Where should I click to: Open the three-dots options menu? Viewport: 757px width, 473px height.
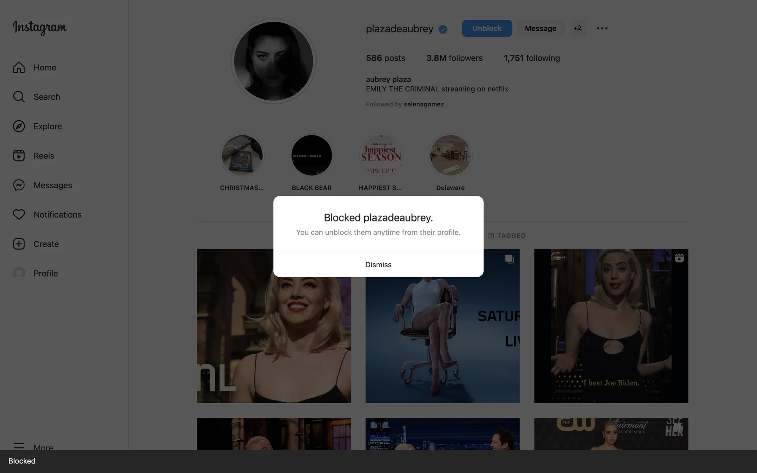click(602, 28)
